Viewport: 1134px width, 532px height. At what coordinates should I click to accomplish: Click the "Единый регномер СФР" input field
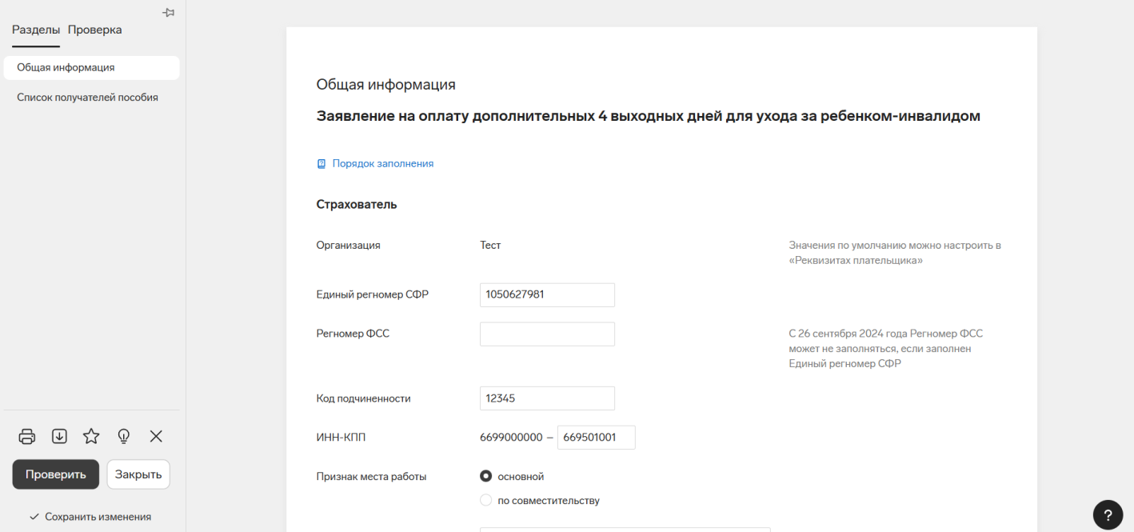tap(547, 294)
